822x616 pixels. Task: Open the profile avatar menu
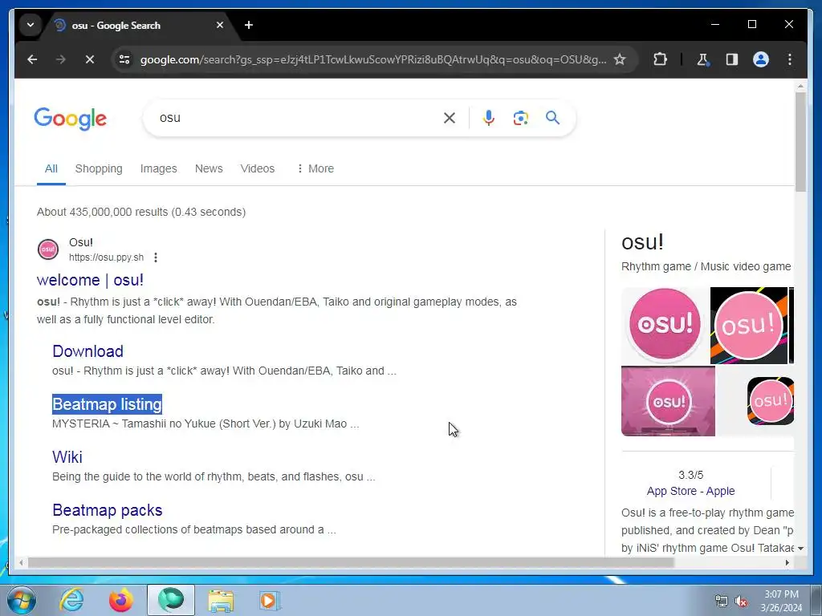[761, 59]
